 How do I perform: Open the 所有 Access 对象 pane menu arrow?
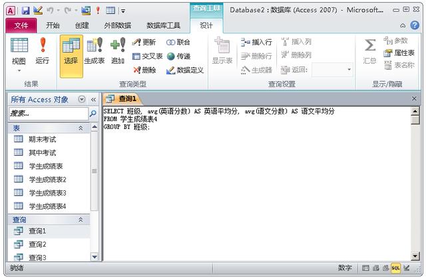[81, 99]
